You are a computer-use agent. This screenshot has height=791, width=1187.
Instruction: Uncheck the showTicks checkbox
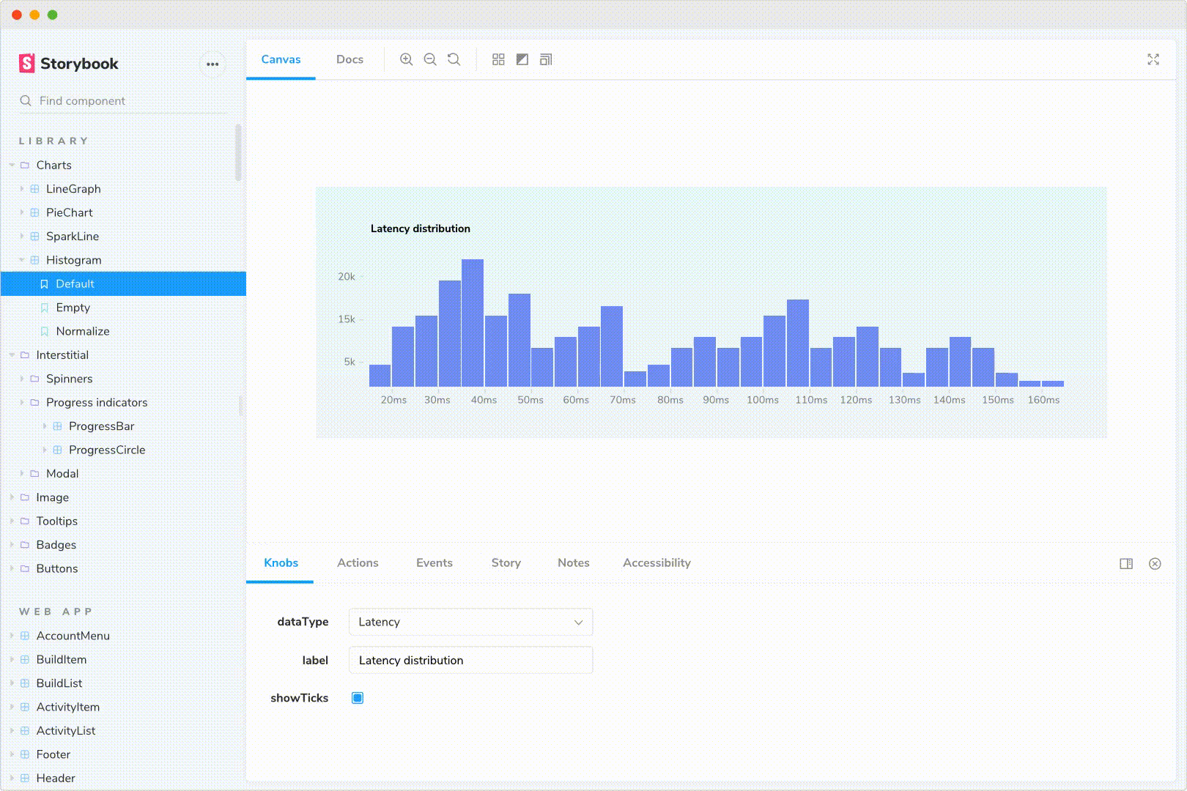click(x=358, y=698)
